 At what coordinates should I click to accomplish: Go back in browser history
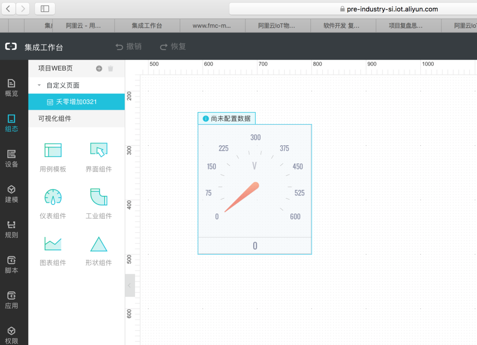9,9
